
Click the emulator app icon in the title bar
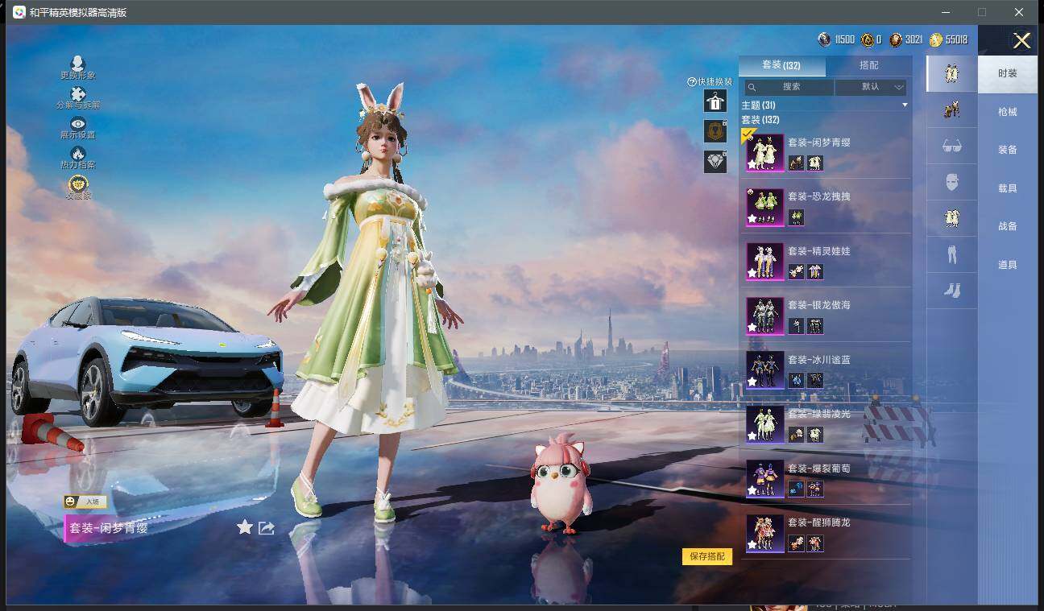(19, 12)
